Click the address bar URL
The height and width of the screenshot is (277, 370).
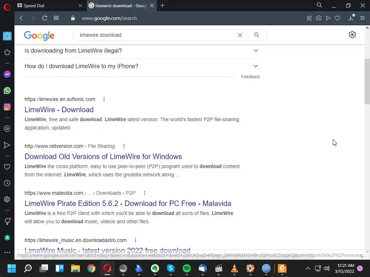pos(109,18)
